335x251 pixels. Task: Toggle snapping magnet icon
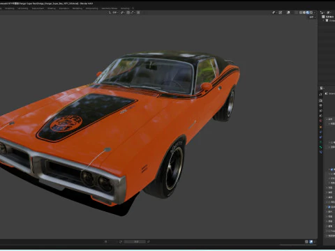(128, 13)
